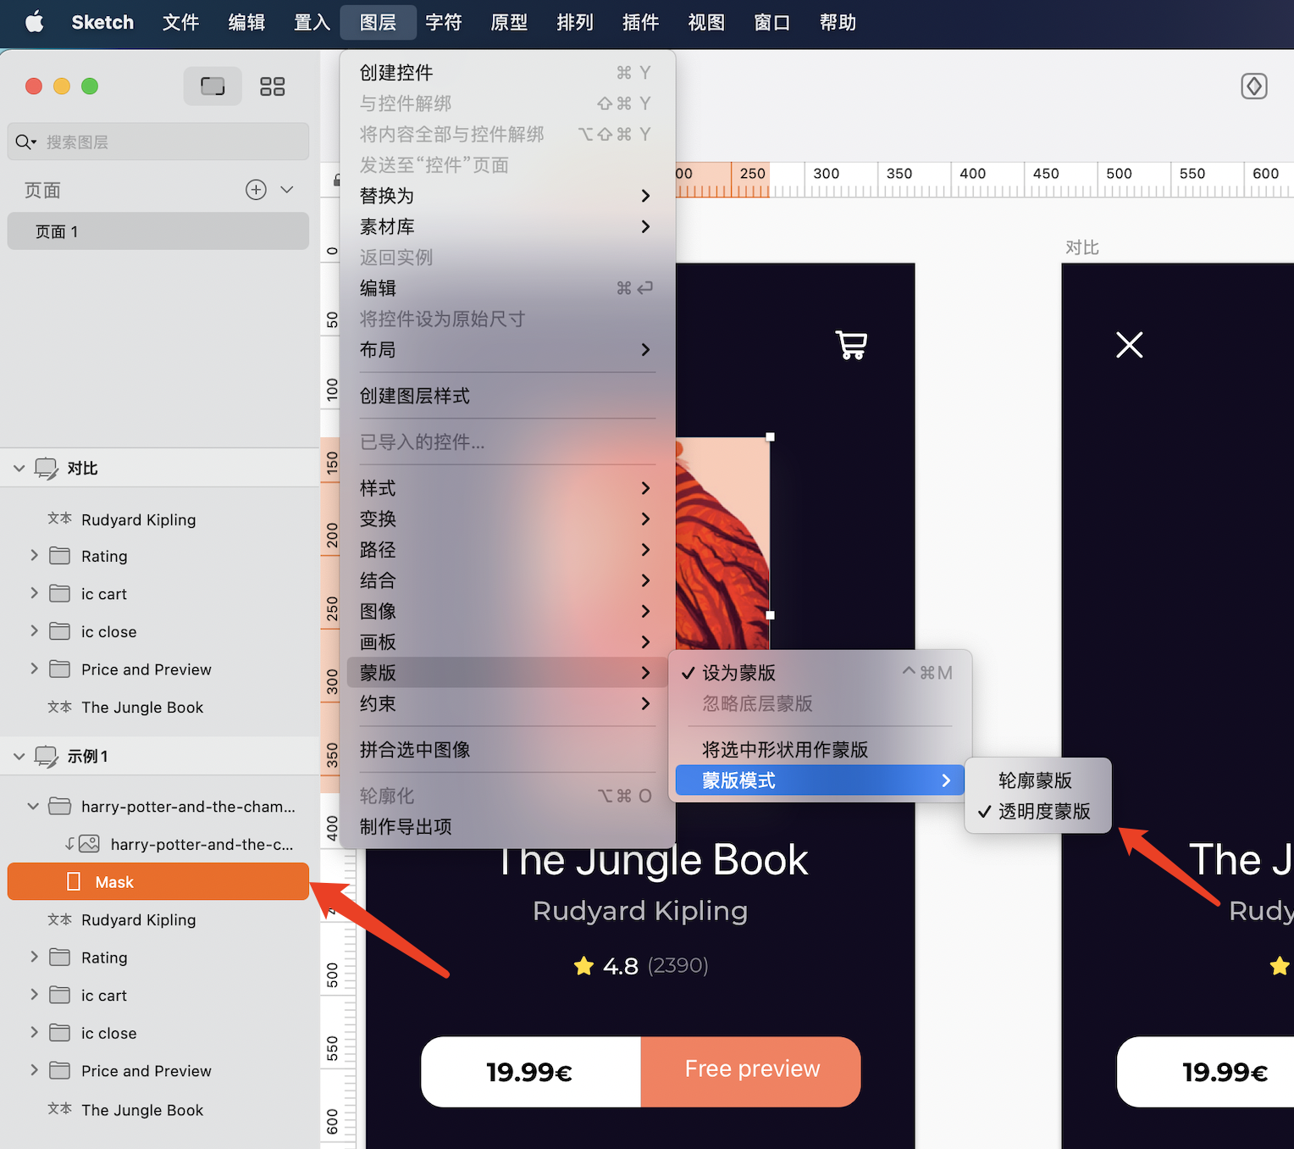Switch to the components grid view icon
This screenshot has width=1294, height=1149.
(272, 86)
